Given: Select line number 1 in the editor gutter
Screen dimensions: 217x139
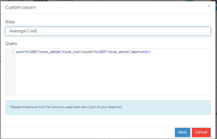Looking at the screenshot, I should point(13,52).
